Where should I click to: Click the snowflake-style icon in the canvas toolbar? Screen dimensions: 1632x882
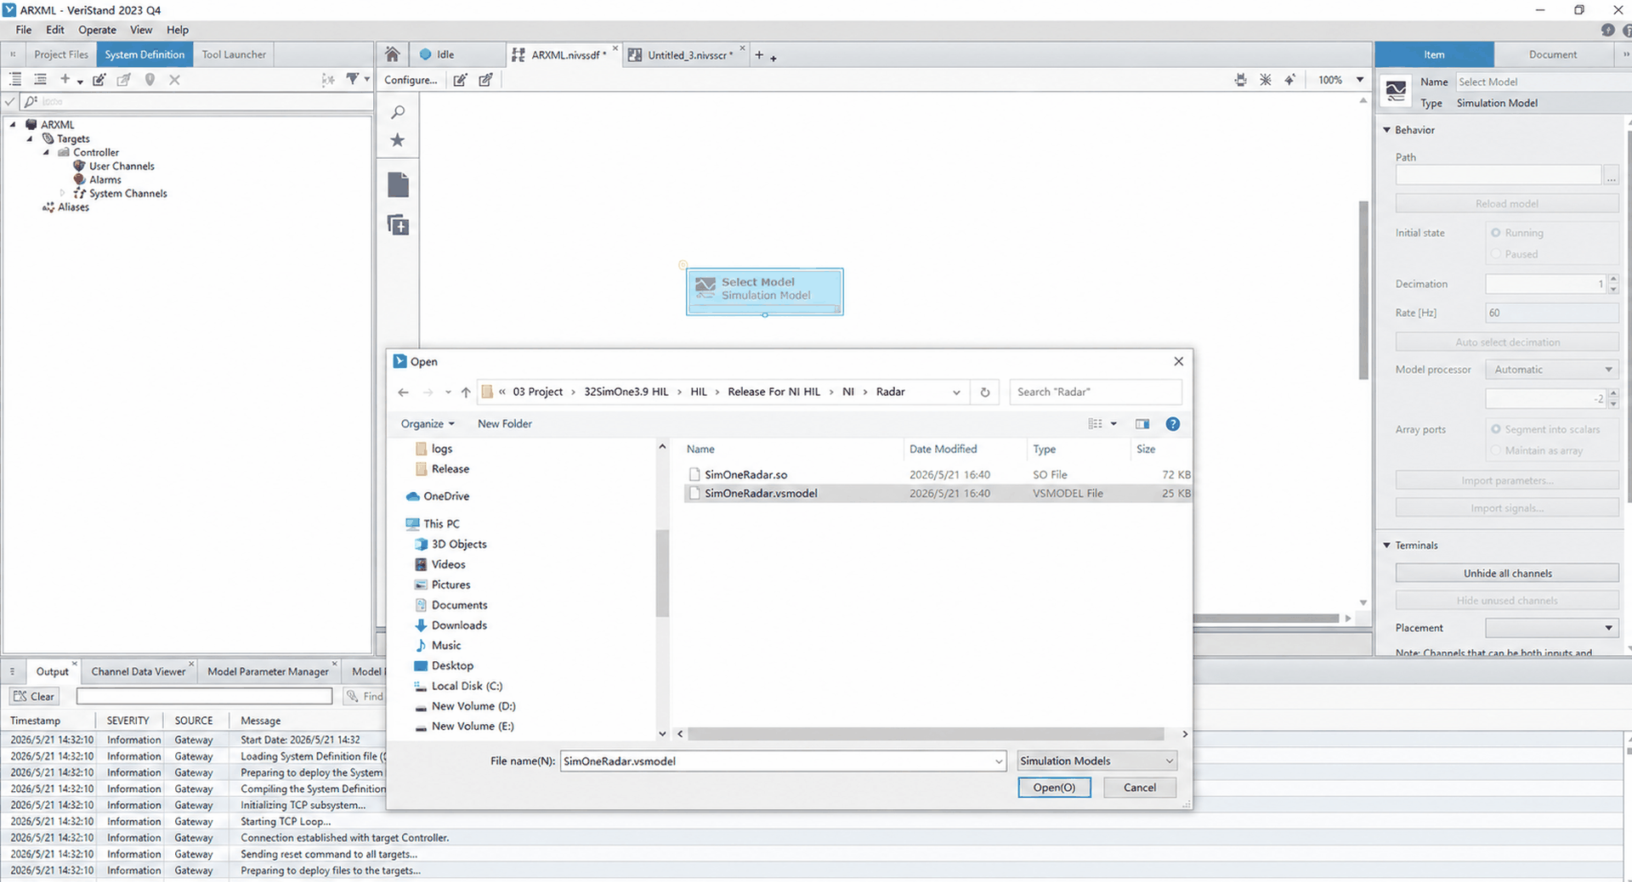coord(1266,80)
